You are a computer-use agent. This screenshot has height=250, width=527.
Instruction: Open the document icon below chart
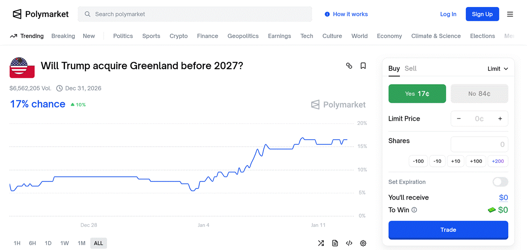coord(335,243)
